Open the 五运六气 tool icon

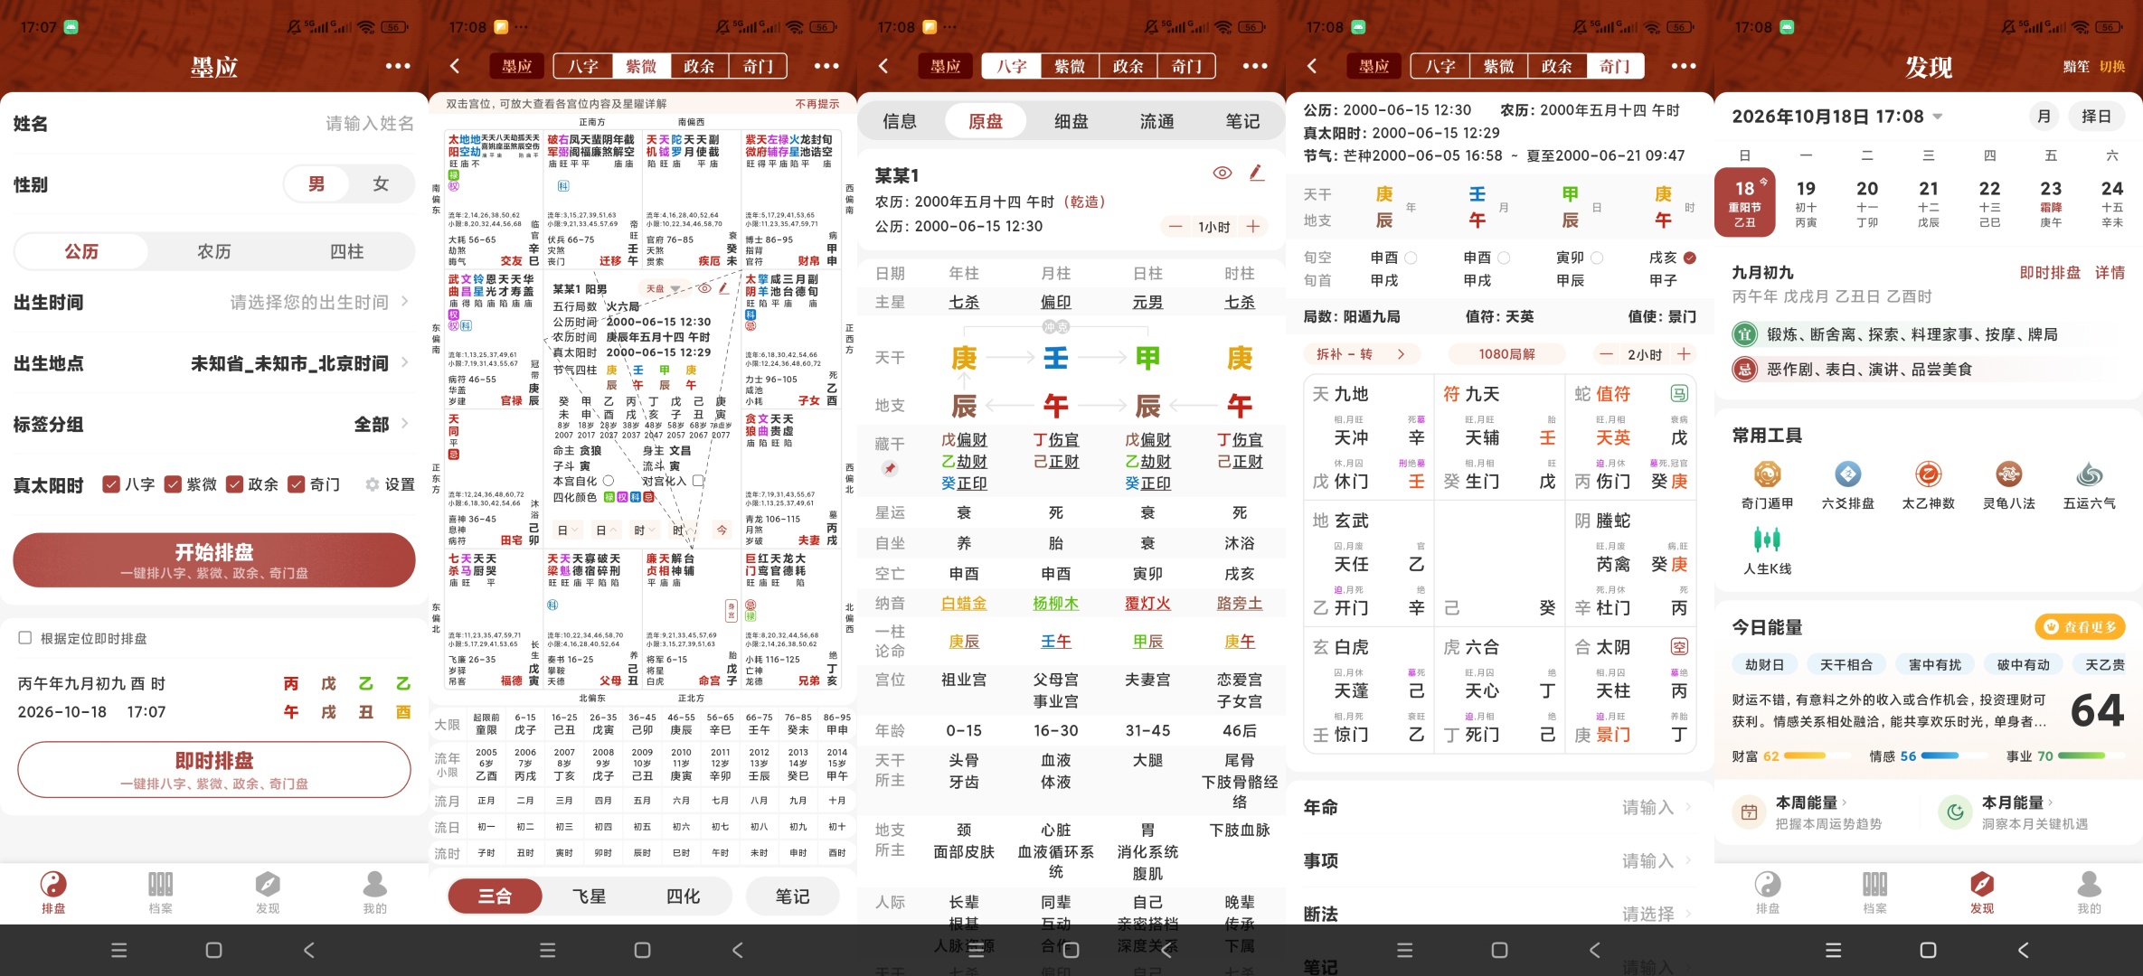2089,475
